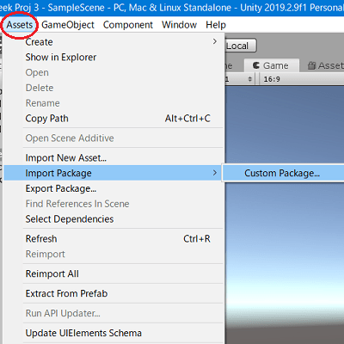344x344 pixels.
Task: Expand the Create submenu arrow
Action: coord(215,41)
